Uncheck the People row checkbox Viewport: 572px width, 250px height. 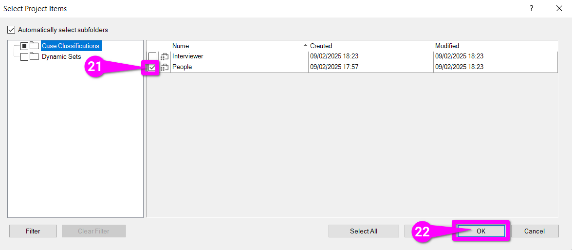click(152, 68)
